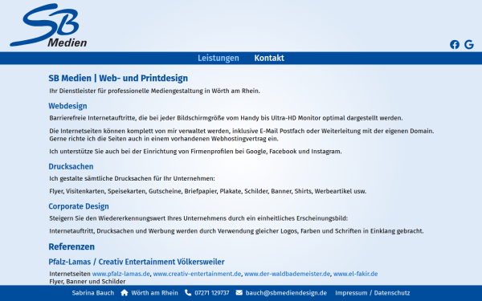This screenshot has height=301, width=482.
Task: Click the sentence starting 'Internetauftritt, Drucksachen und Werbung'
Action: [236, 231]
